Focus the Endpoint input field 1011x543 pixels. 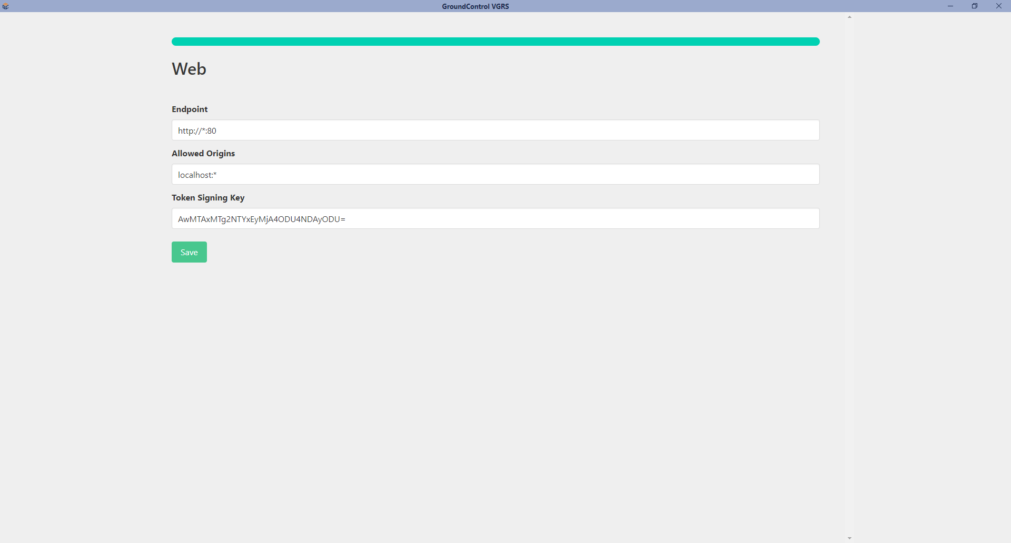pos(495,130)
